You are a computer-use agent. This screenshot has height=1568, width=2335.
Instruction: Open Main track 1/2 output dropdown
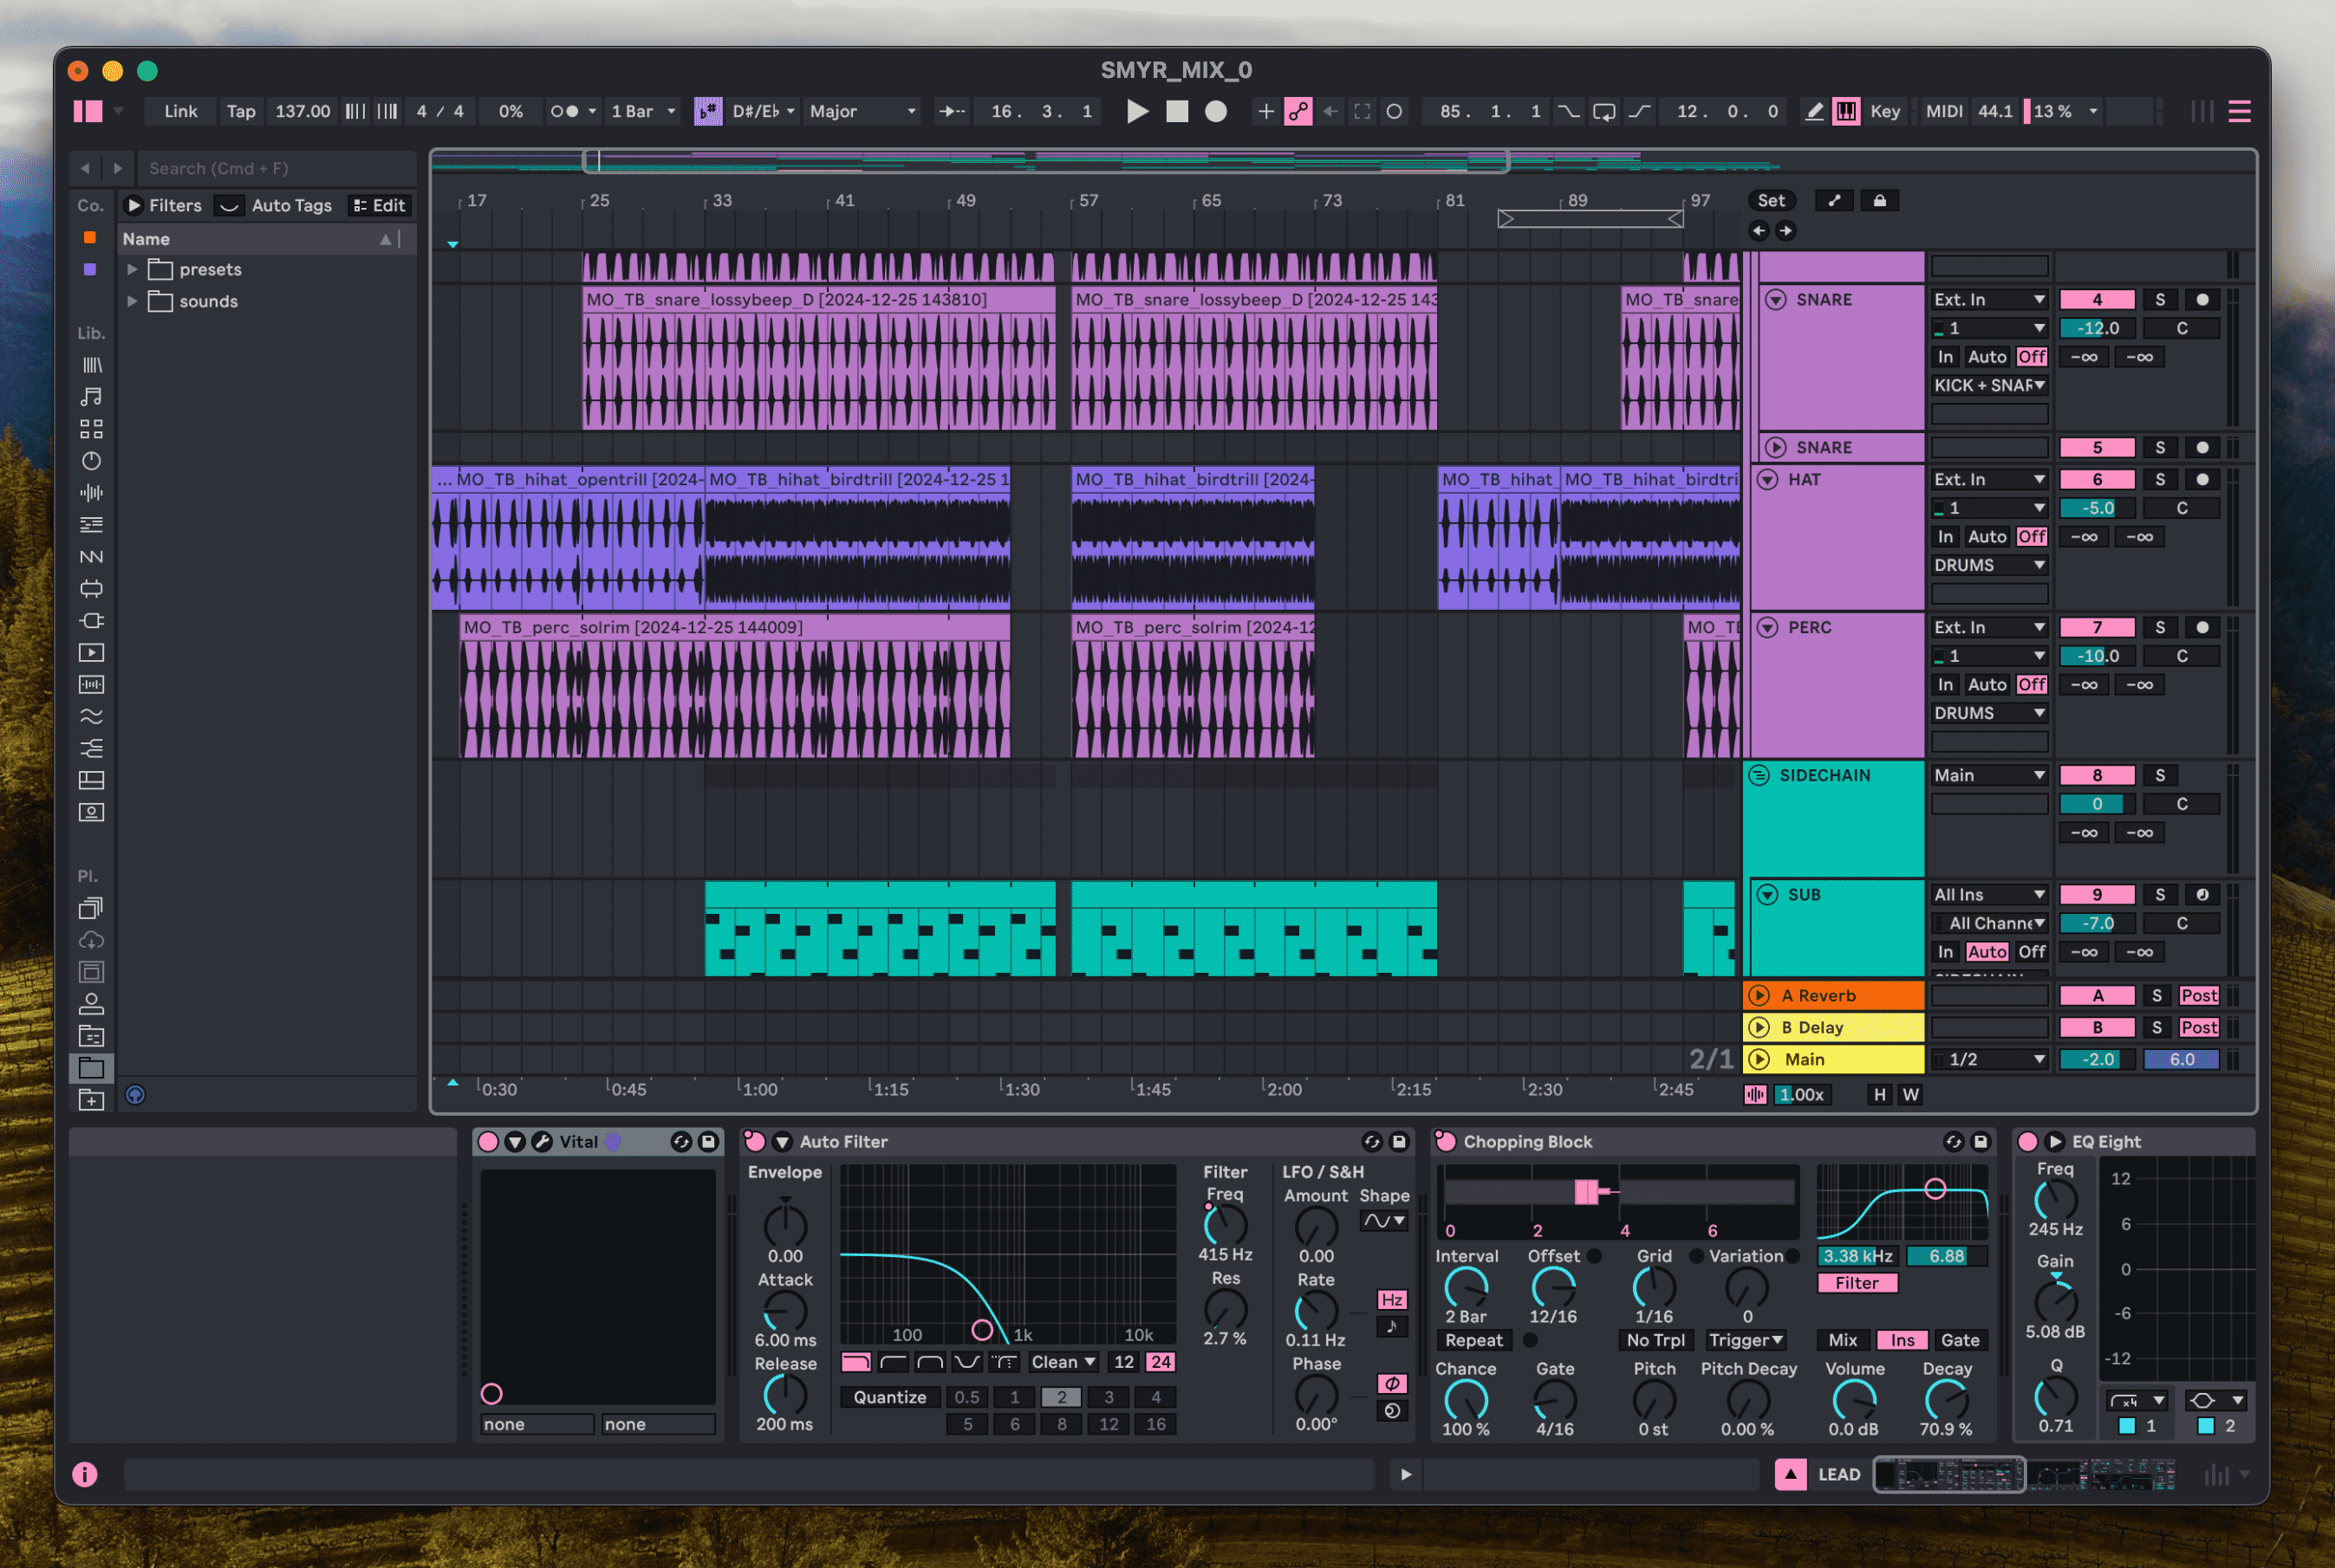(x=1989, y=1059)
